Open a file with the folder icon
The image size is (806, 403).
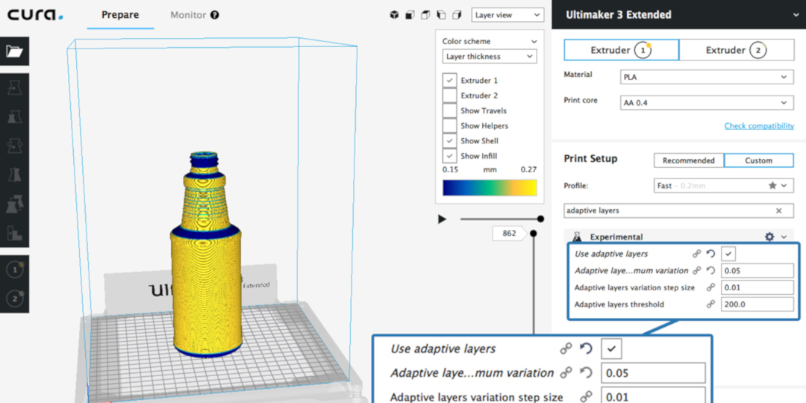pos(14,51)
